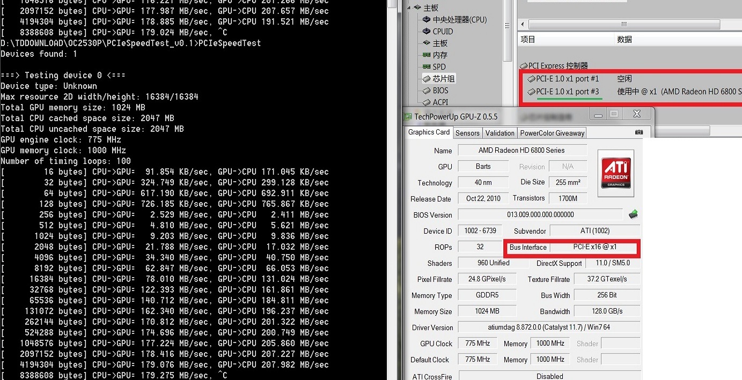
Task: Click the Memory Type field GDDR5
Action: point(487,295)
